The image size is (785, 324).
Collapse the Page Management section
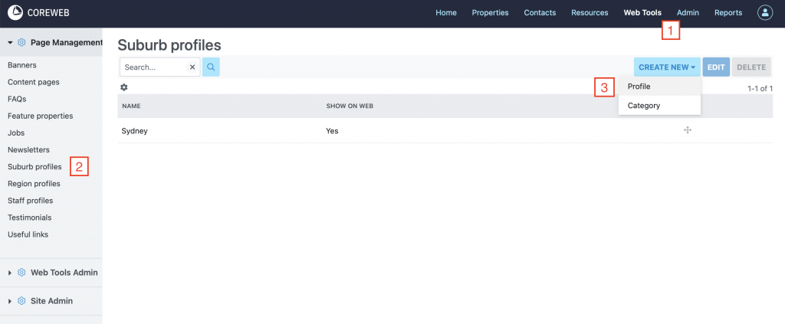pos(10,43)
